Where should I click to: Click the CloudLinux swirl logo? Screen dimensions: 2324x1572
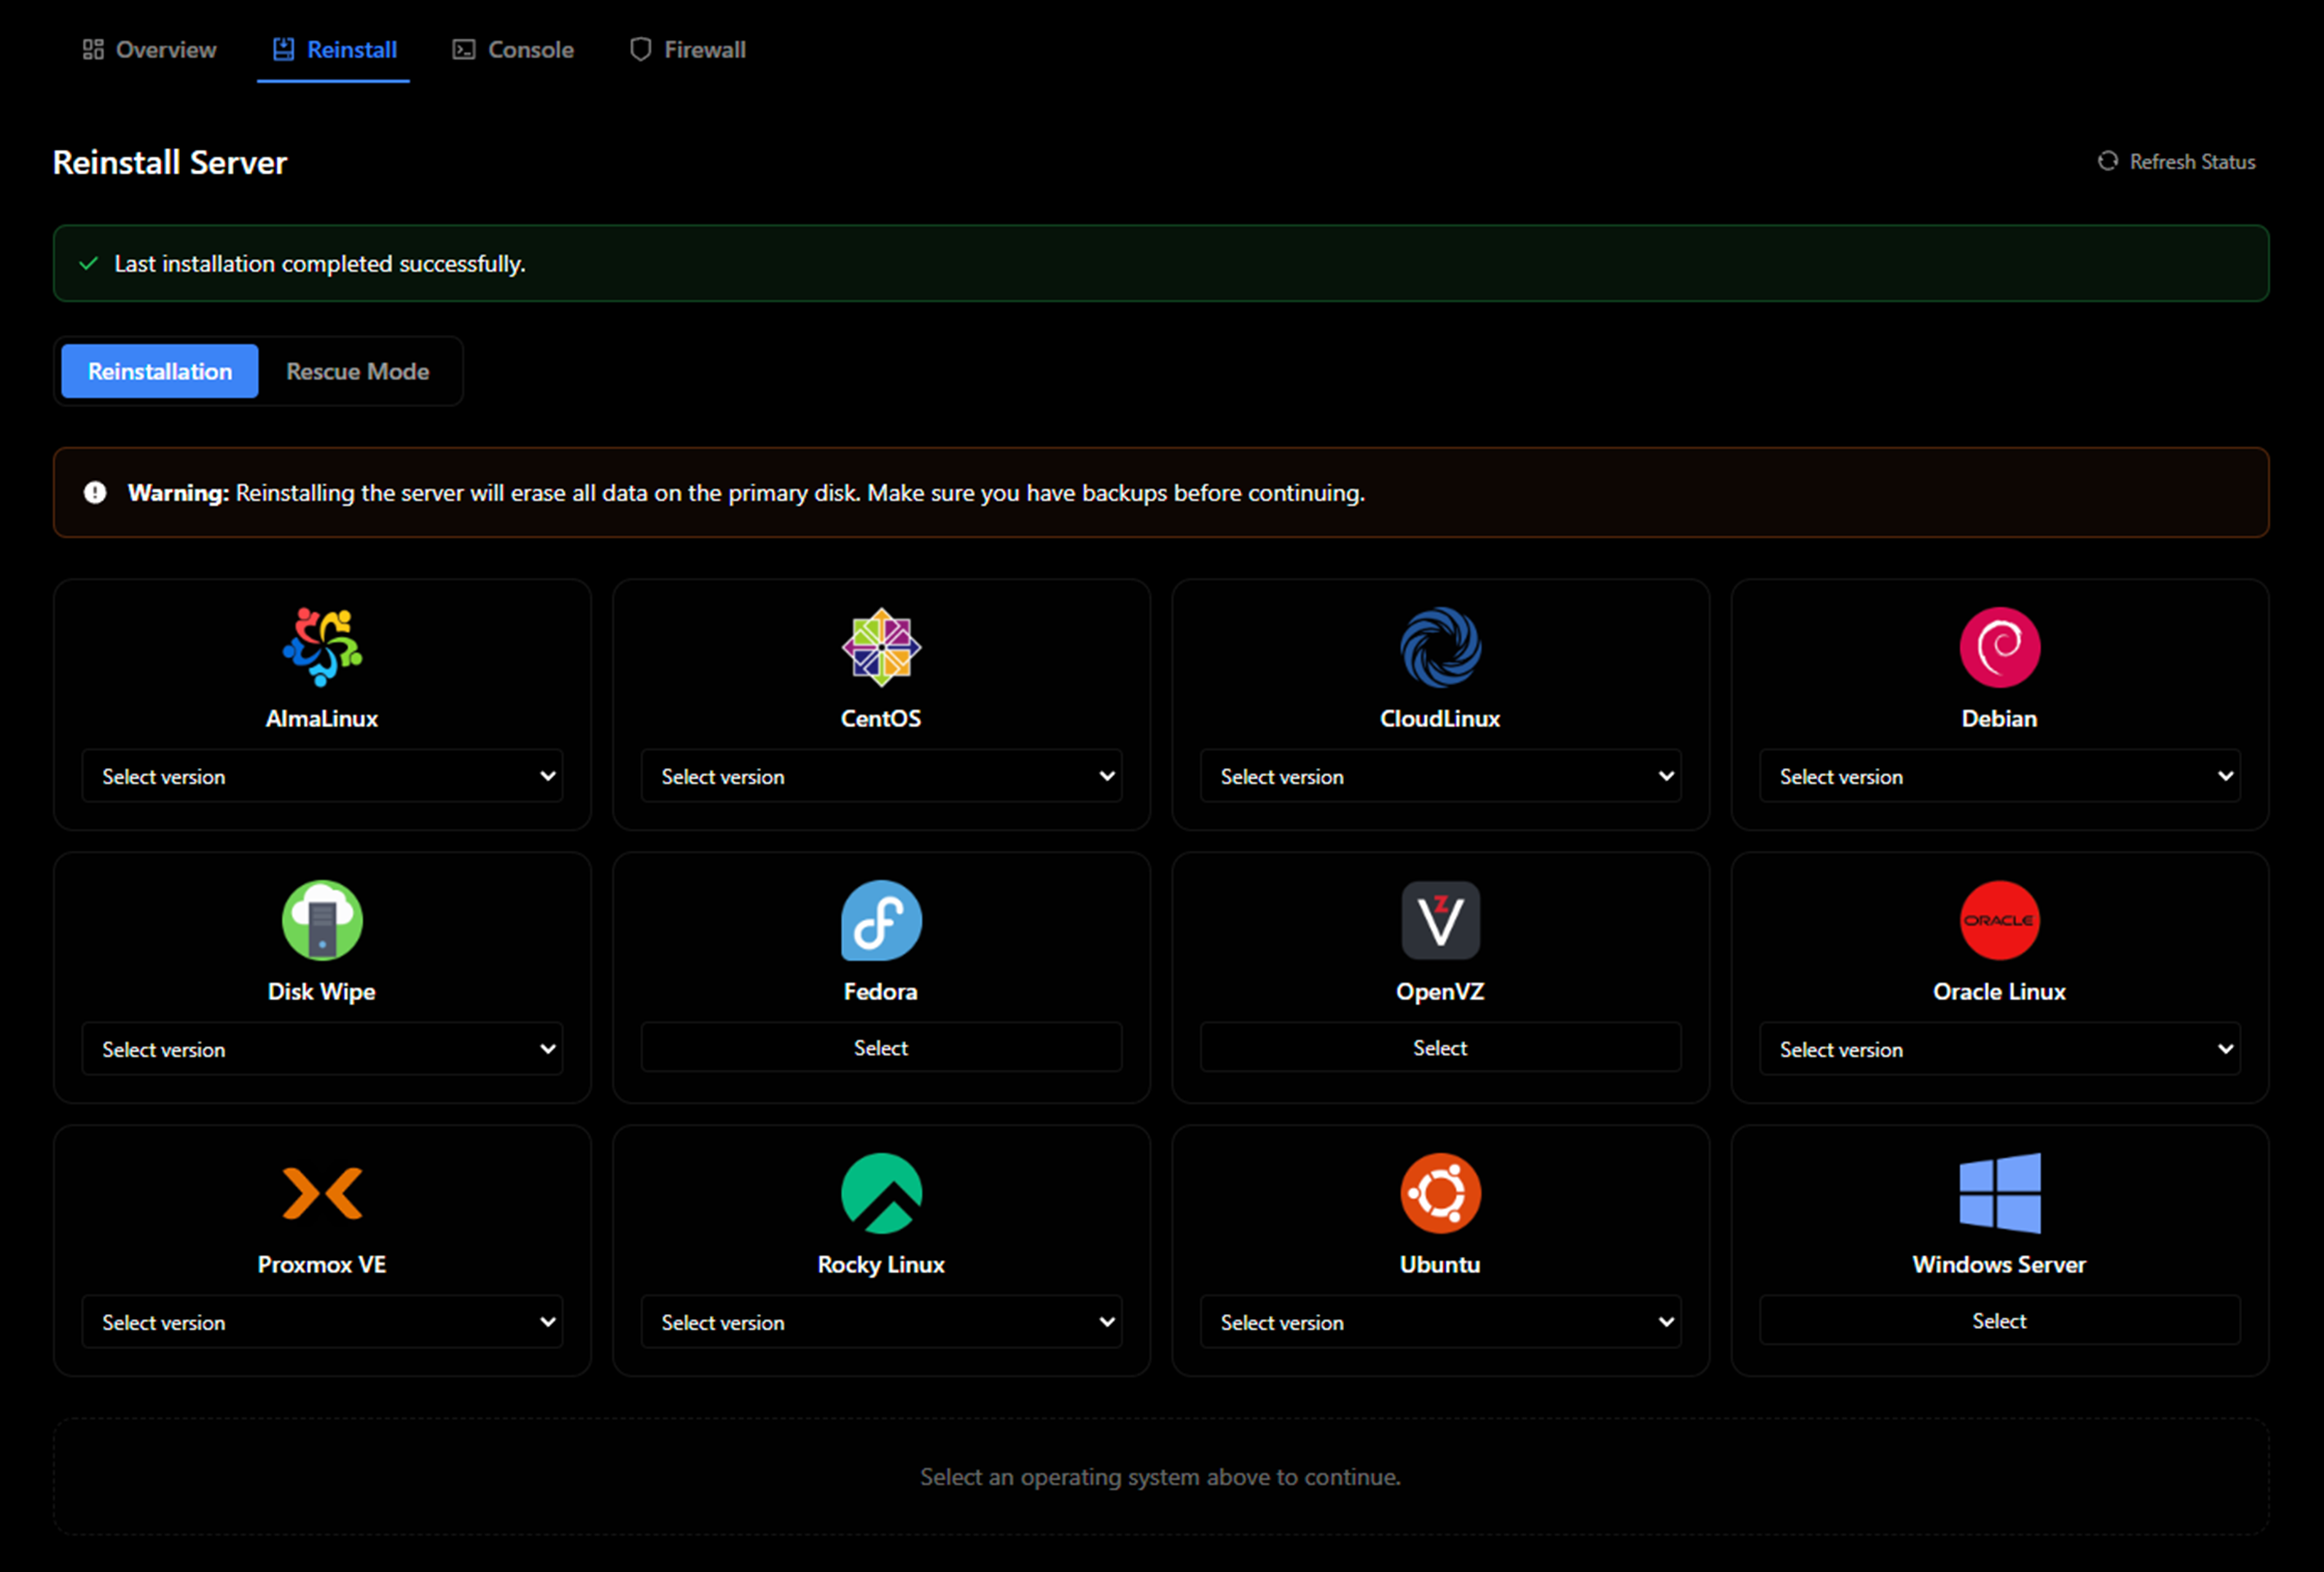1440,647
